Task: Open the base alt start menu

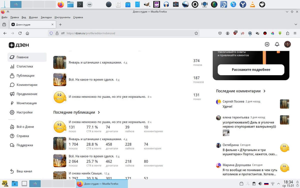Action: [x=5, y=183]
